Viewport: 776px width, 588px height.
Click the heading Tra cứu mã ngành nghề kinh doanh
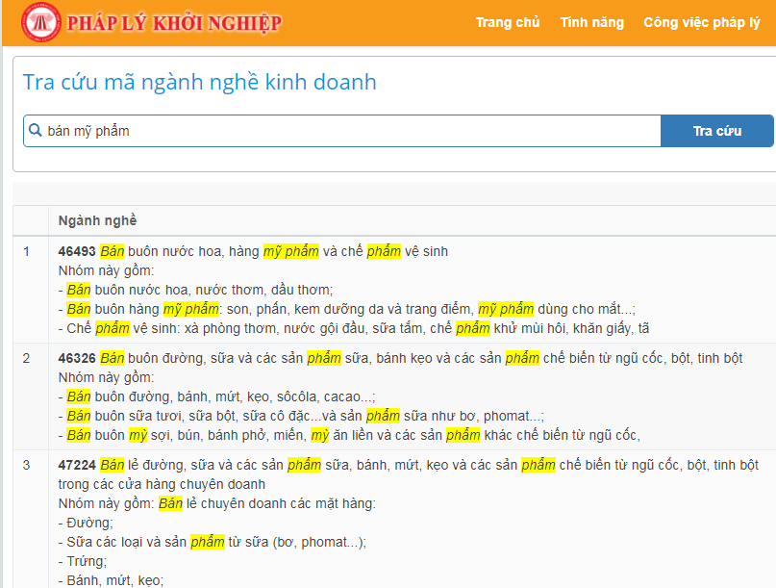(200, 82)
